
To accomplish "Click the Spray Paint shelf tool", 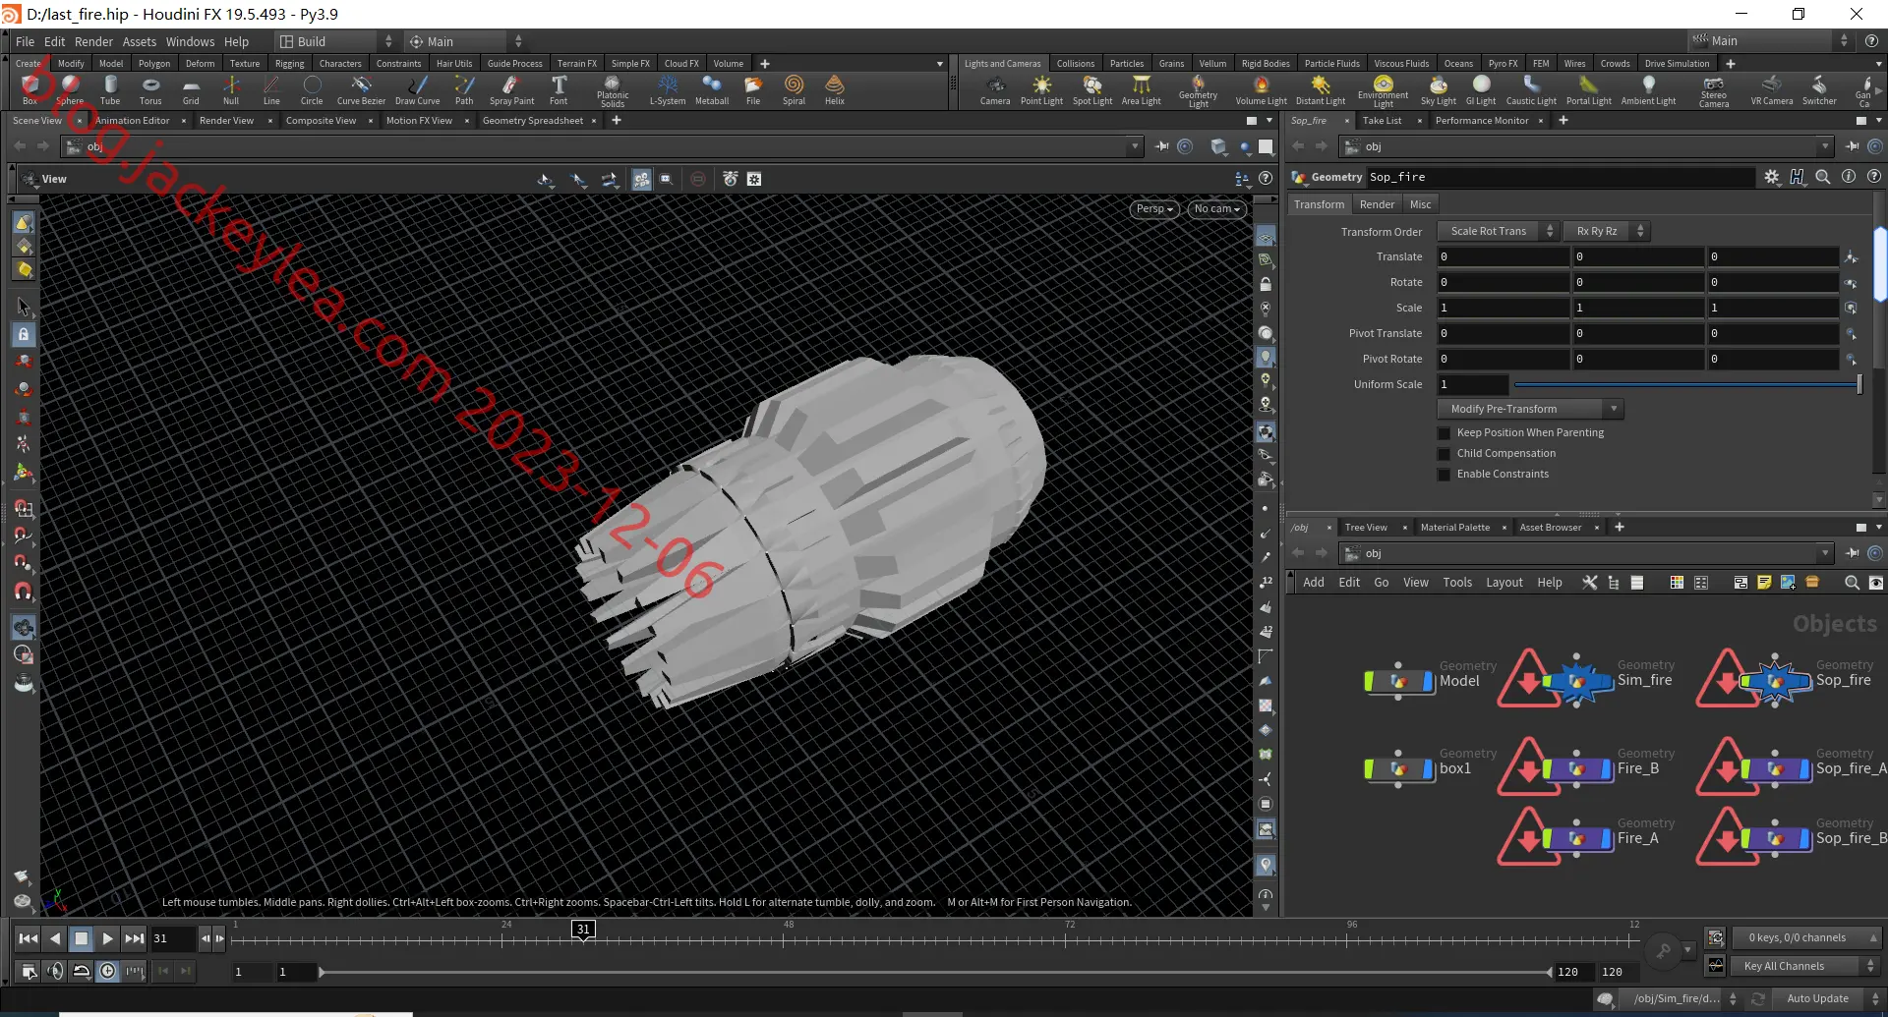I will [x=511, y=90].
